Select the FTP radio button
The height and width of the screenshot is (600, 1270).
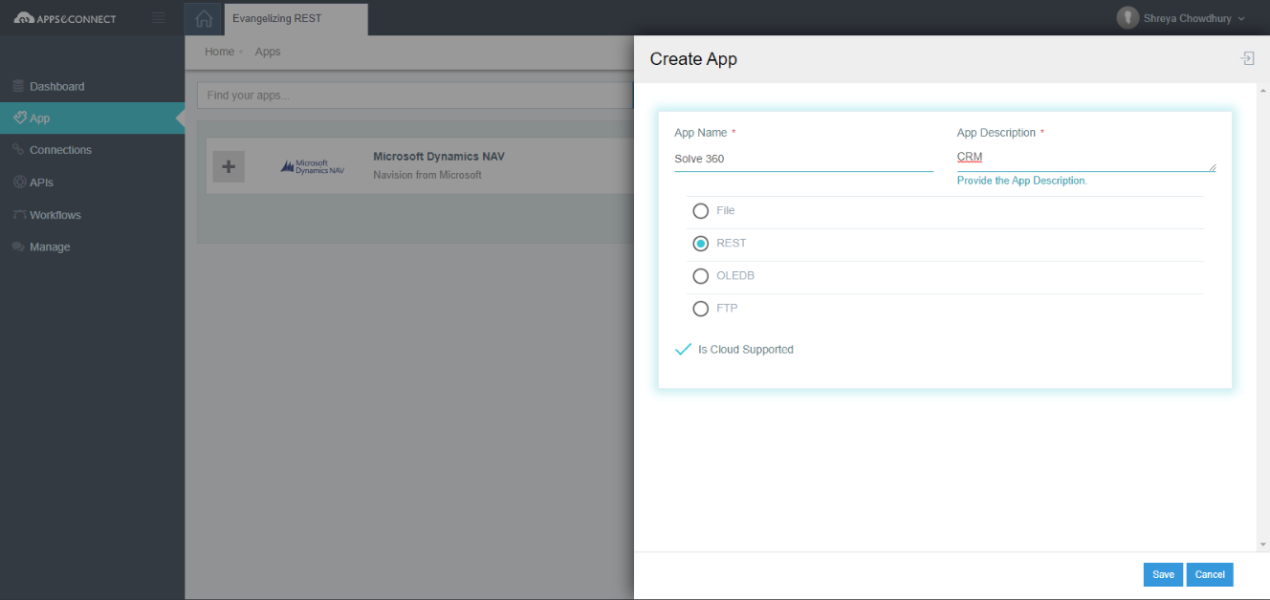point(701,309)
